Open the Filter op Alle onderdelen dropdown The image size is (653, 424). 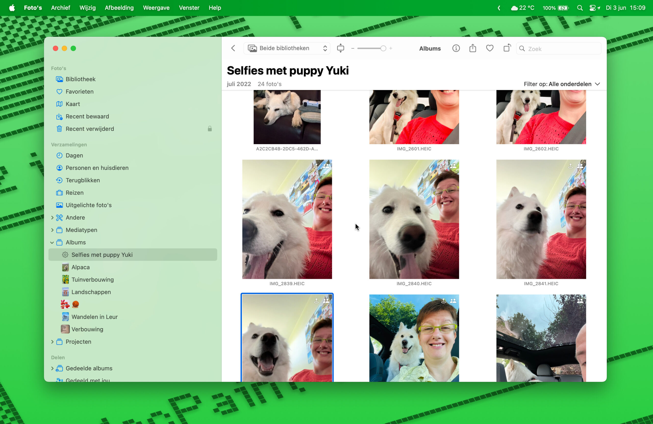(x=562, y=84)
